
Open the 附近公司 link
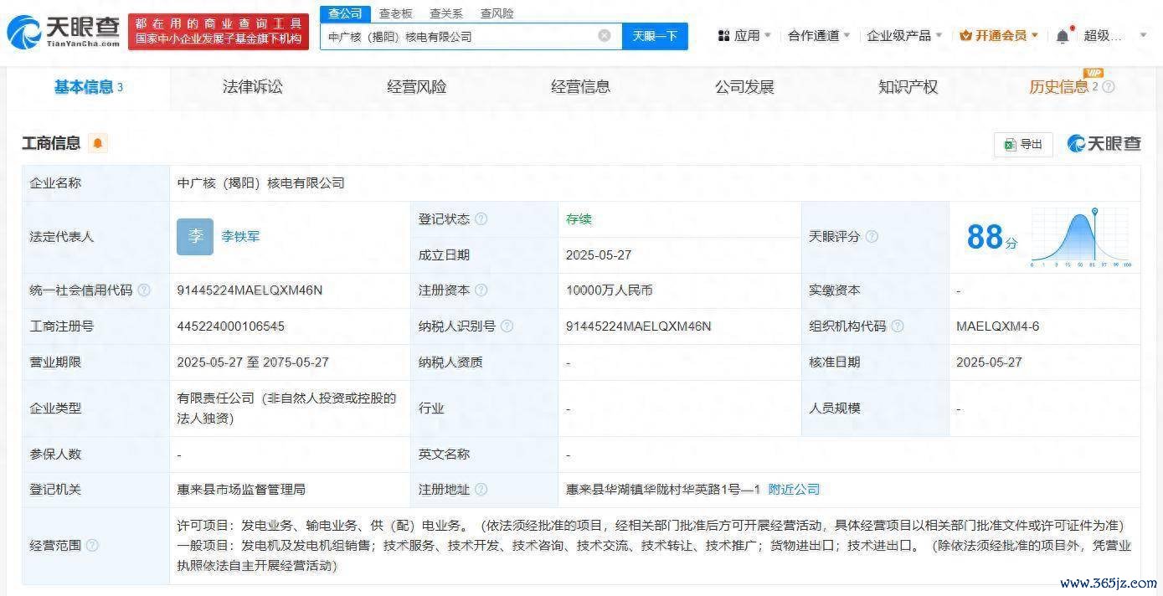794,490
